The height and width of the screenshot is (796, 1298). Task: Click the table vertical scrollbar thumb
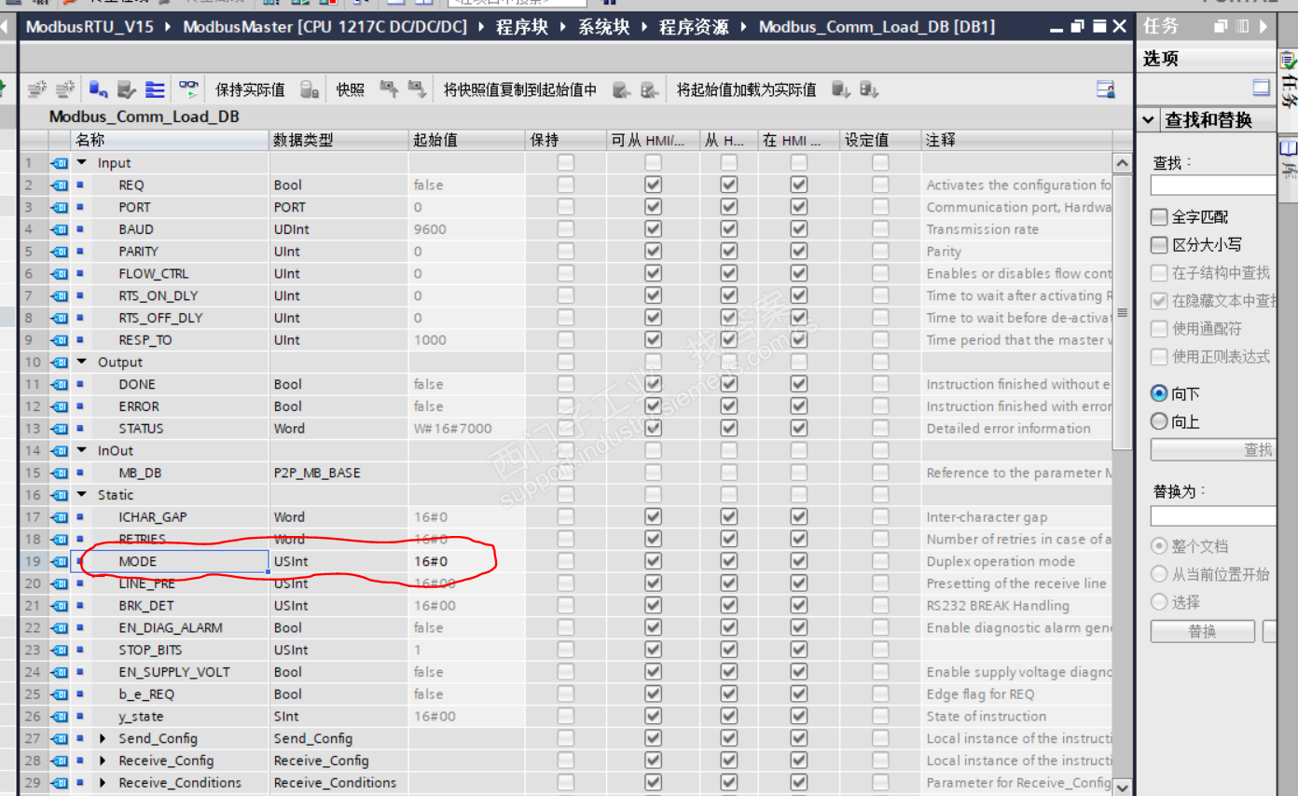point(1122,312)
